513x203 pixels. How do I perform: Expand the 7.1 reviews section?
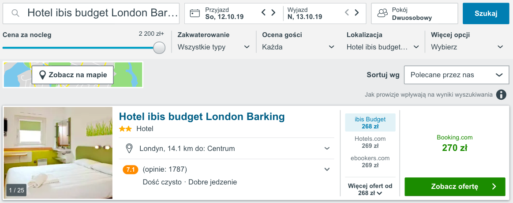click(x=327, y=169)
